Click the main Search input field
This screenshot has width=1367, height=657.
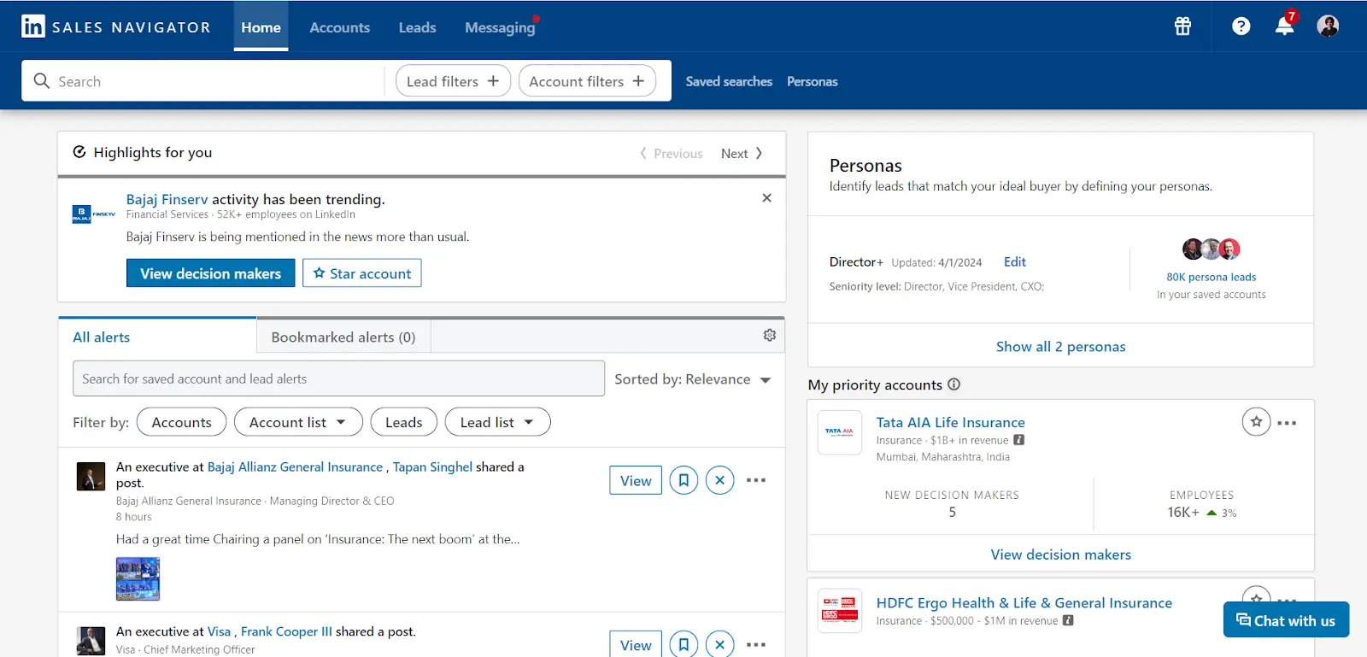click(202, 81)
